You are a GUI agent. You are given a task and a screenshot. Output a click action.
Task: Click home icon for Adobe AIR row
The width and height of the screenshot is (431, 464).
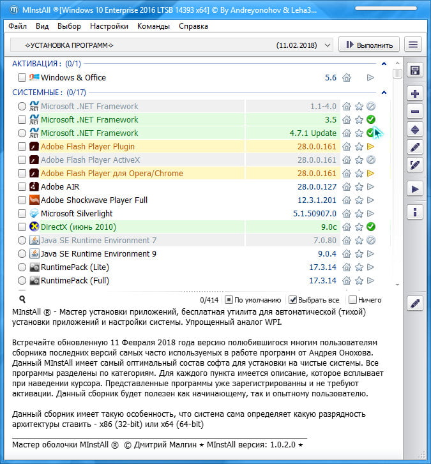point(347,187)
